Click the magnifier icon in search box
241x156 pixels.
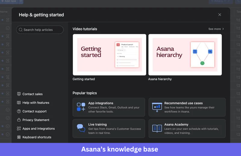click(20, 30)
